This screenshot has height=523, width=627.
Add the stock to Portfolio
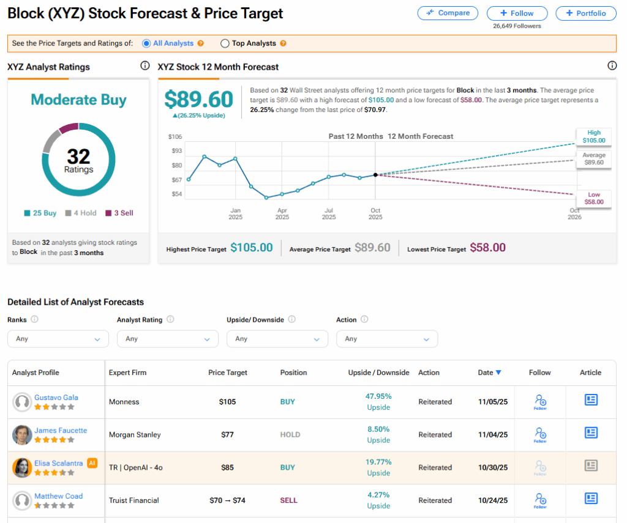[x=585, y=13]
